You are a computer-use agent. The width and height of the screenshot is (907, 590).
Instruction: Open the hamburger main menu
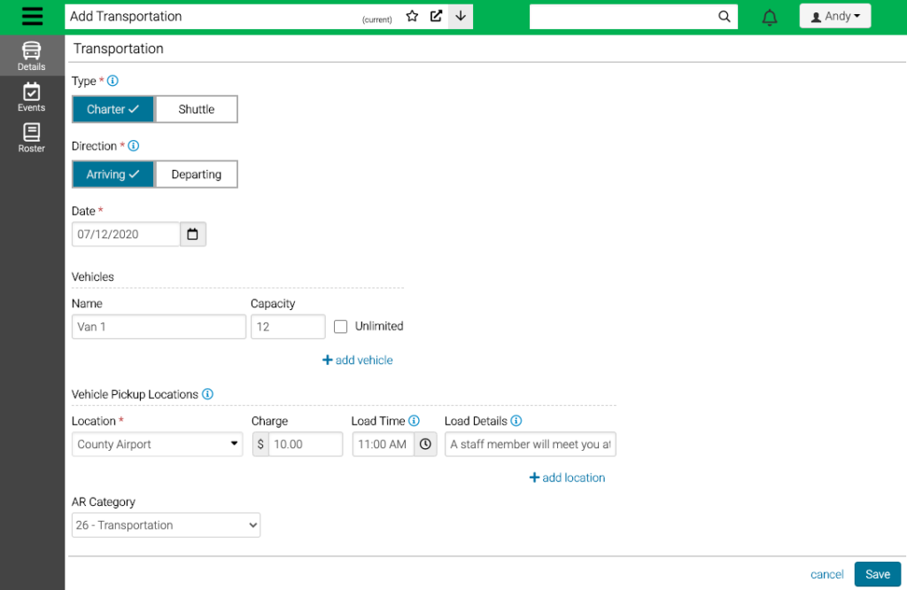point(32,17)
